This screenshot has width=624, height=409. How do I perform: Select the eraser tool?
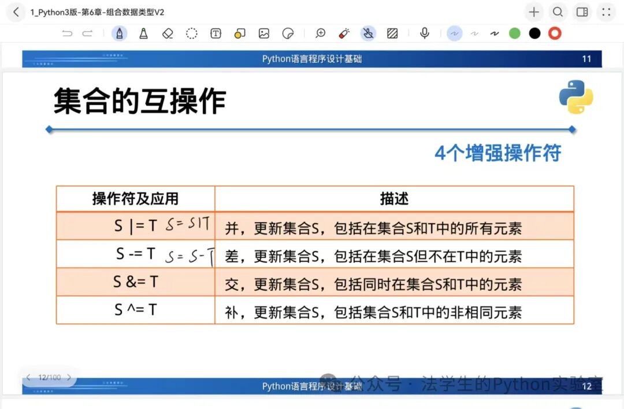tap(168, 33)
